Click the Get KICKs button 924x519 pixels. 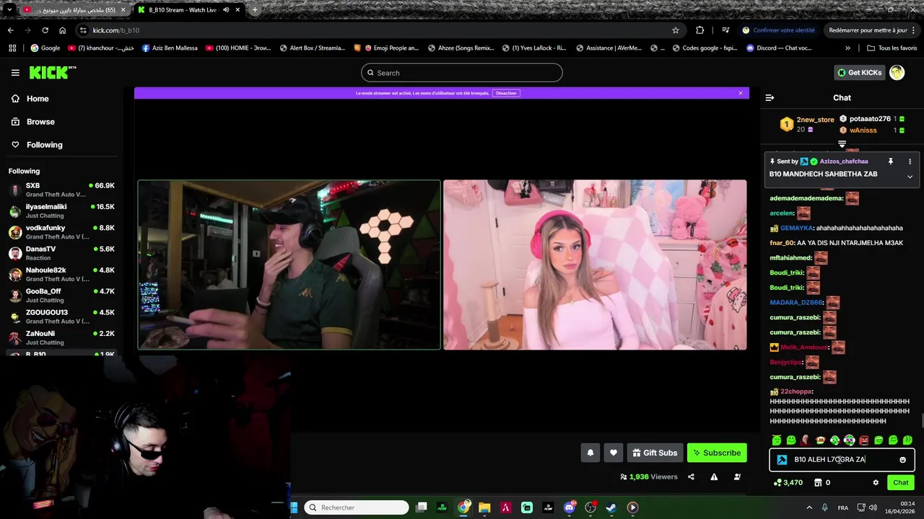click(859, 72)
